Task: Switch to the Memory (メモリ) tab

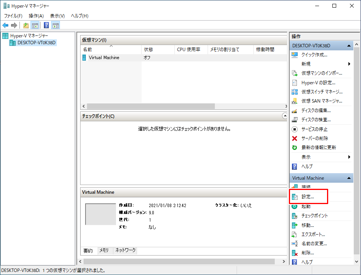Action: [x=104, y=251]
